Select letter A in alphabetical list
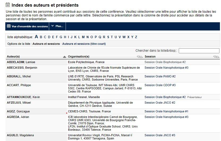The height and width of the screenshot is (141, 221). click(x=36, y=37)
